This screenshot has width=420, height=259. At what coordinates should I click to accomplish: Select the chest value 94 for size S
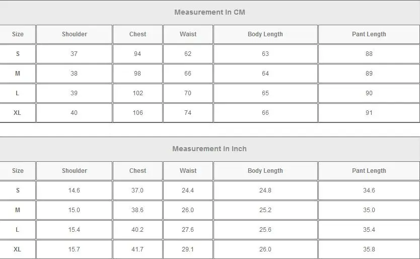137,54
